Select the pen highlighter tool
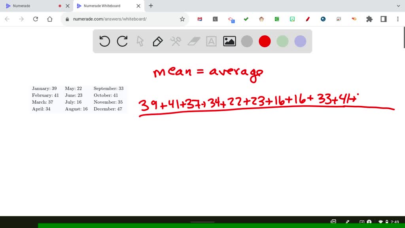 (x=157, y=41)
